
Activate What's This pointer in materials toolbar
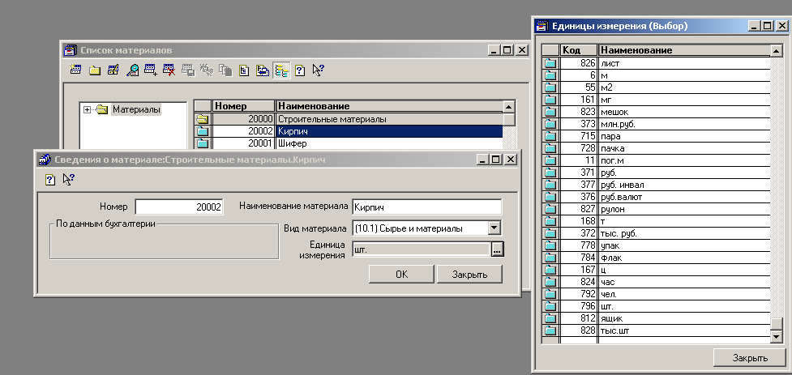coord(319,70)
